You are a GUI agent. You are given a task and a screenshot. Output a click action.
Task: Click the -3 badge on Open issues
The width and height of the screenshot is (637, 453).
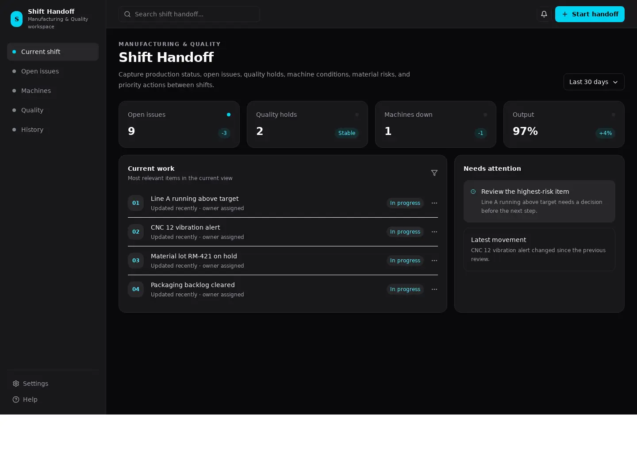(224, 133)
